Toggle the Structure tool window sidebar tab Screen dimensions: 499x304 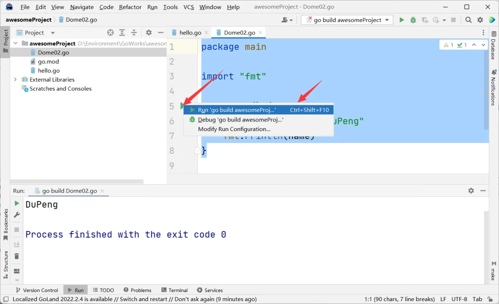pos(5,264)
